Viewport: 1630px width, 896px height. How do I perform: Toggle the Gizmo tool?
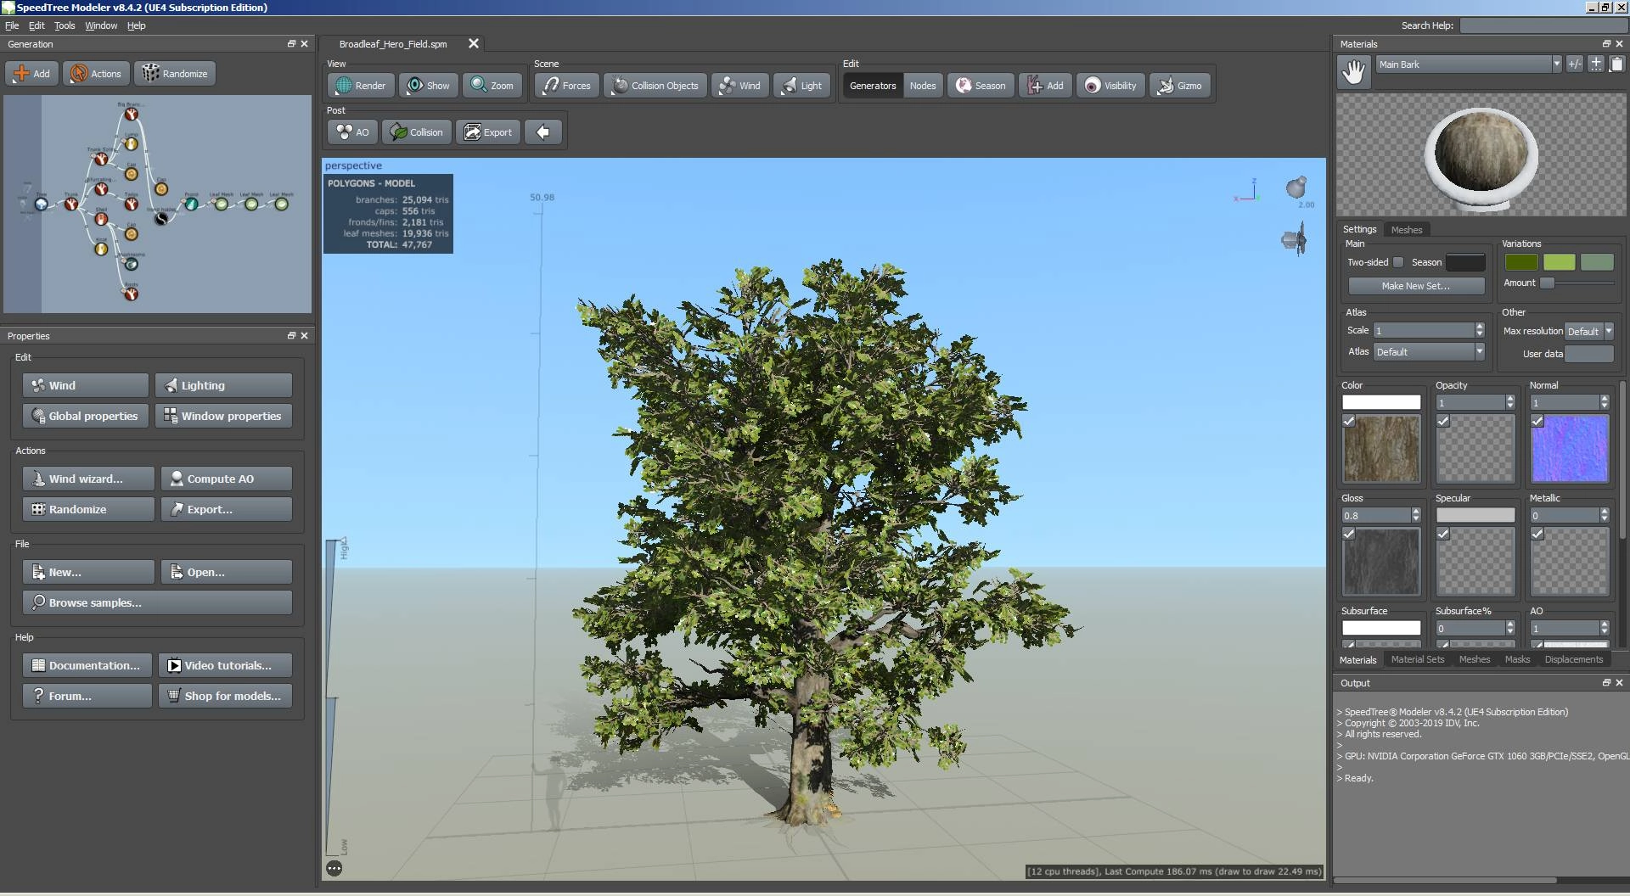[x=1179, y=86]
